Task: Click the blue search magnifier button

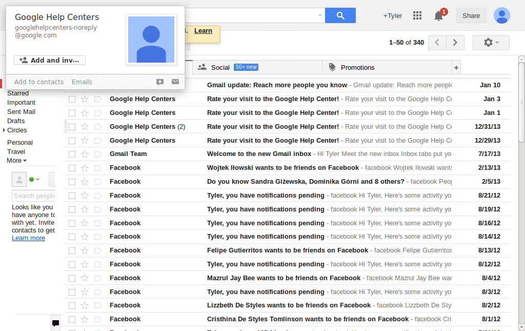Action: click(x=340, y=15)
